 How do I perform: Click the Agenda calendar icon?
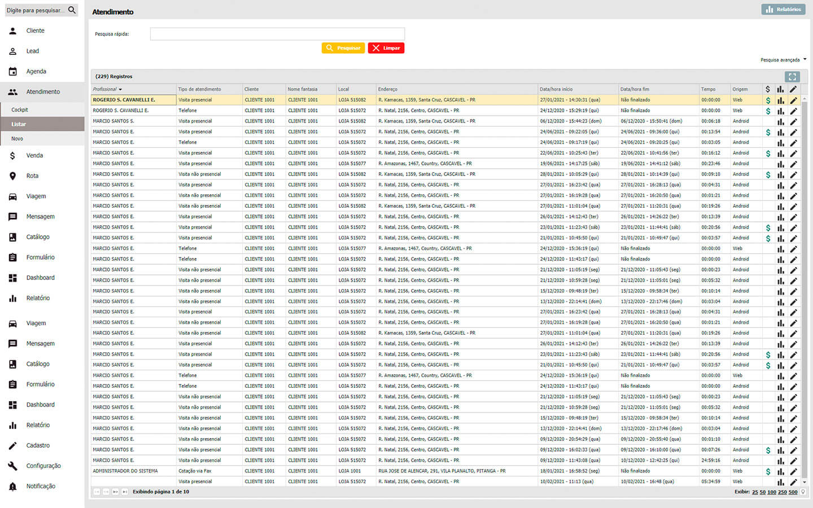(x=13, y=72)
